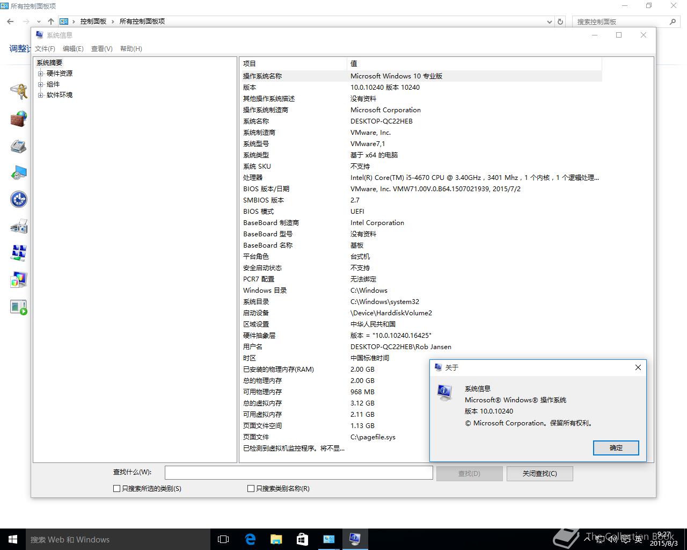Click 项目 column header
The width and height of the screenshot is (687, 550).
[293, 63]
